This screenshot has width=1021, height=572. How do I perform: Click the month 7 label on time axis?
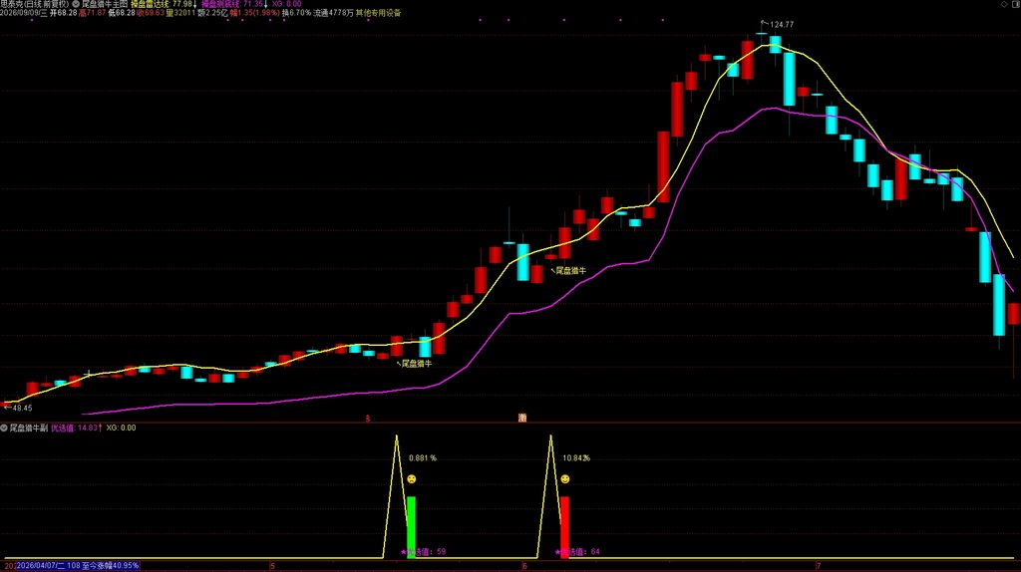pyautogui.click(x=820, y=566)
